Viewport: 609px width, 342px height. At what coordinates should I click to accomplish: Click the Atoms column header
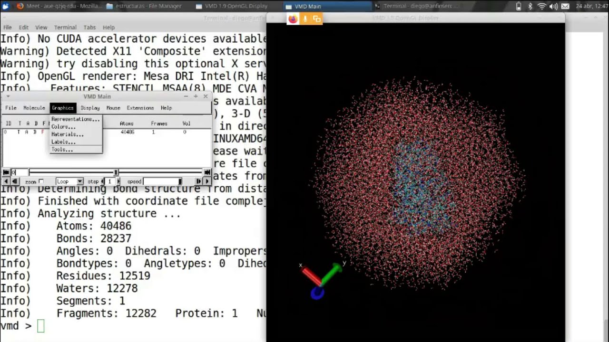pyautogui.click(x=127, y=123)
